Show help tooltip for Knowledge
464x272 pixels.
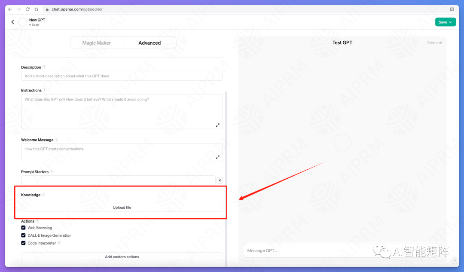pyautogui.click(x=43, y=195)
